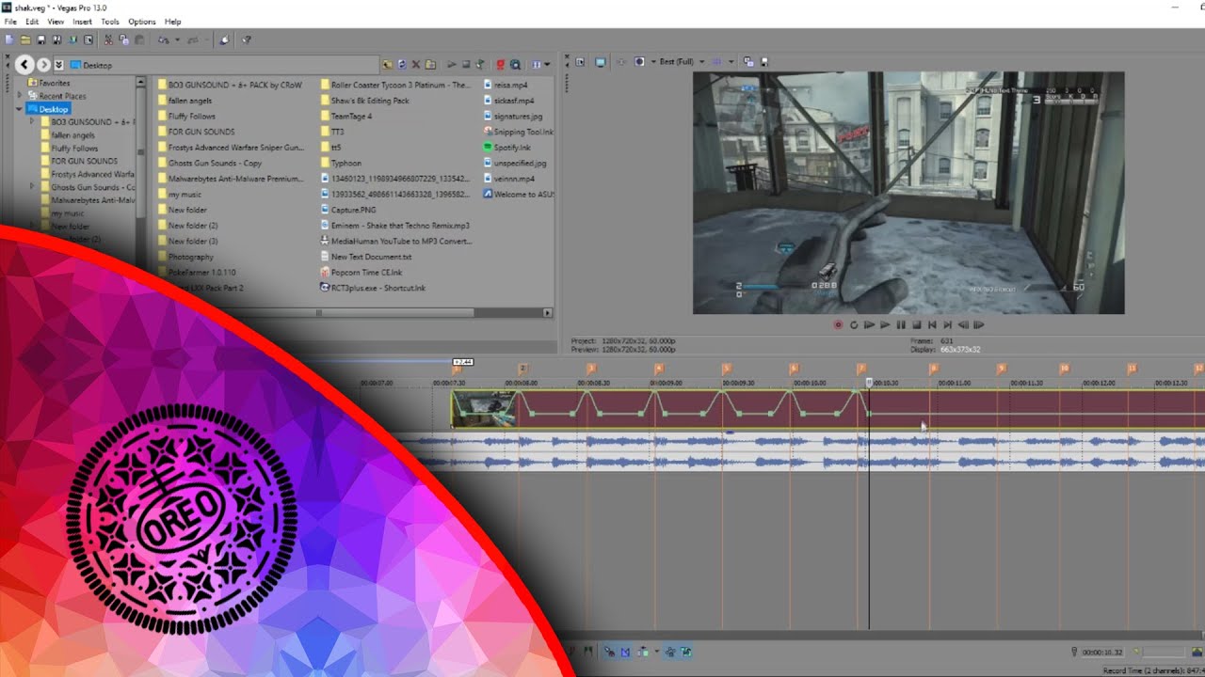
Task: Click the Open project folder icon
Action: pos(25,39)
